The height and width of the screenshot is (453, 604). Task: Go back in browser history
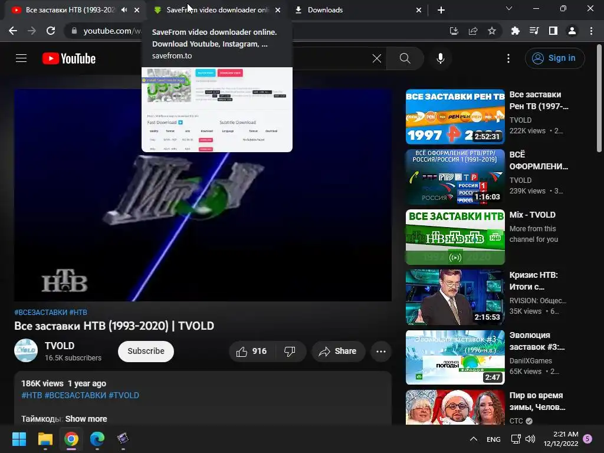coord(13,31)
